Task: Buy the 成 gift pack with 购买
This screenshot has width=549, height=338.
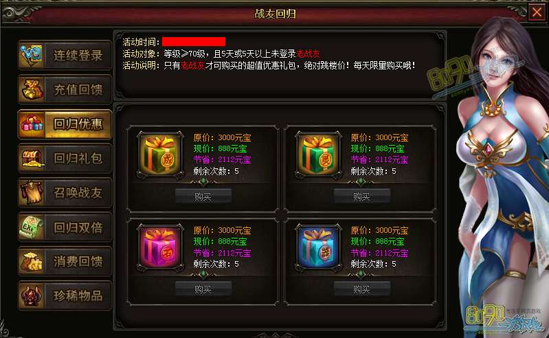Action: (x=203, y=196)
